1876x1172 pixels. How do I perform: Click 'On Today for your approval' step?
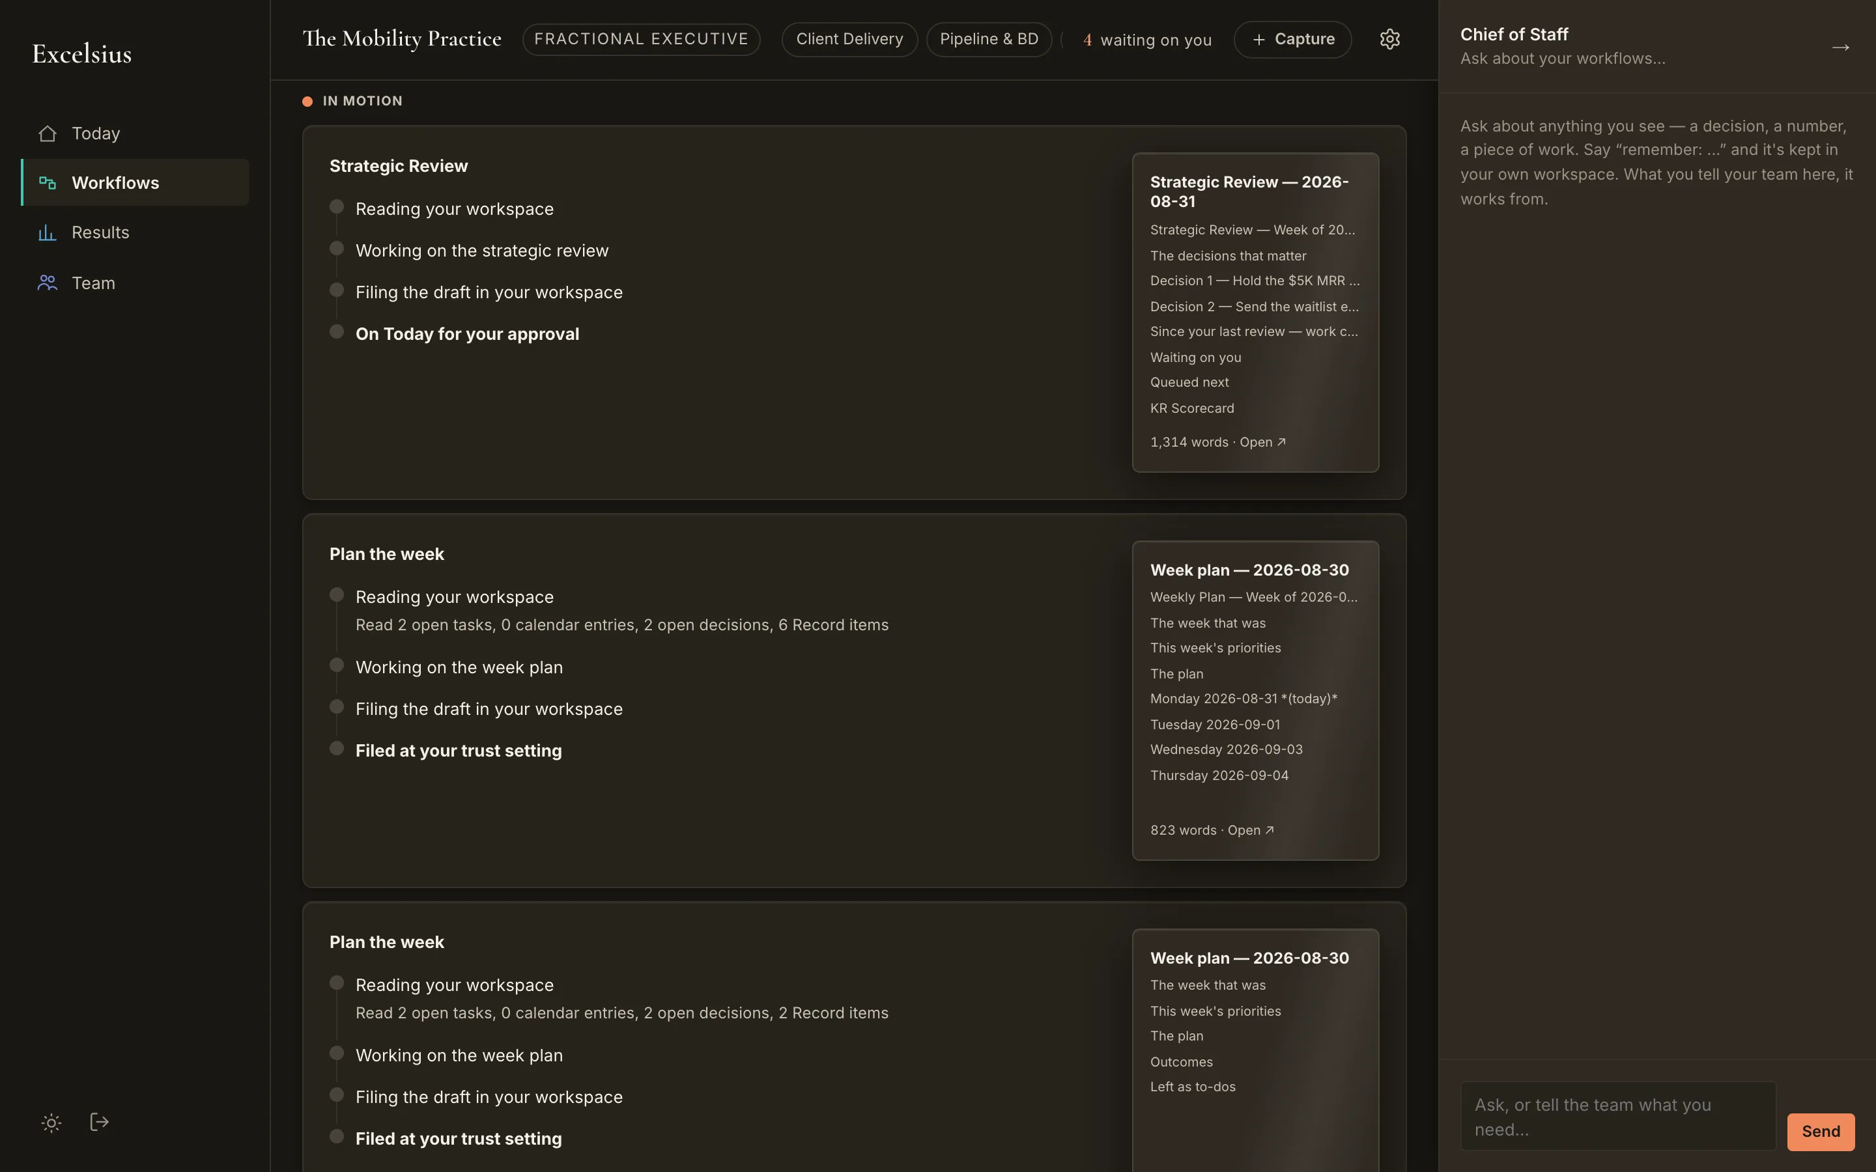point(468,334)
